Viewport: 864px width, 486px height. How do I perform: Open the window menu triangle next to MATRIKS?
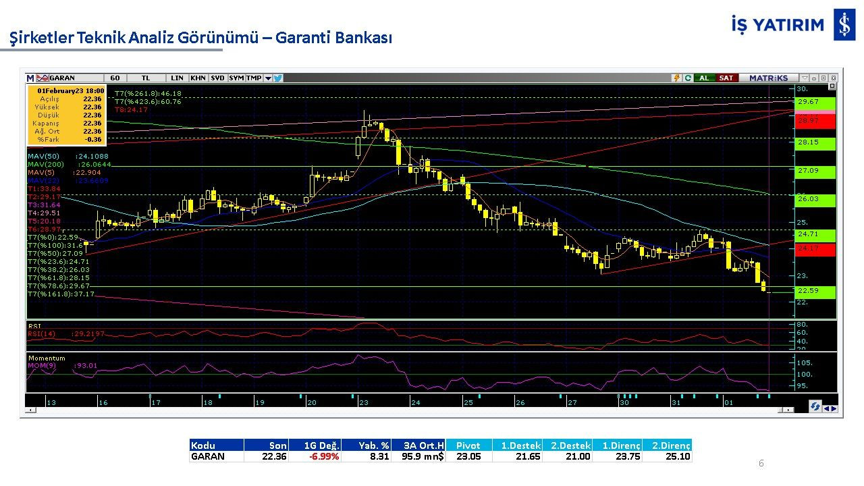click(805, 78)
